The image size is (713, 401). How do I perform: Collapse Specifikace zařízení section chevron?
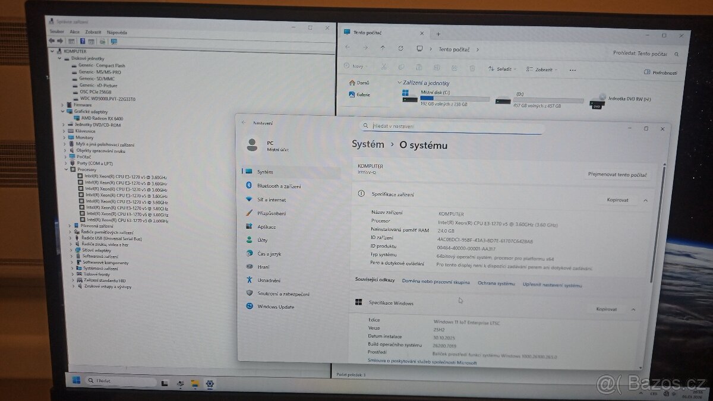coord(645,200)
